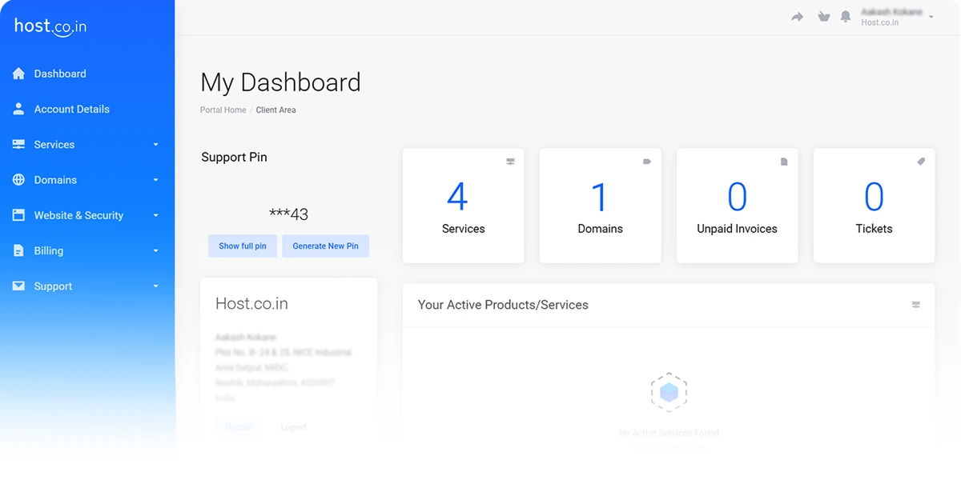
Task: Open the 4 Services stat card
Action: (x=464, y=206)
